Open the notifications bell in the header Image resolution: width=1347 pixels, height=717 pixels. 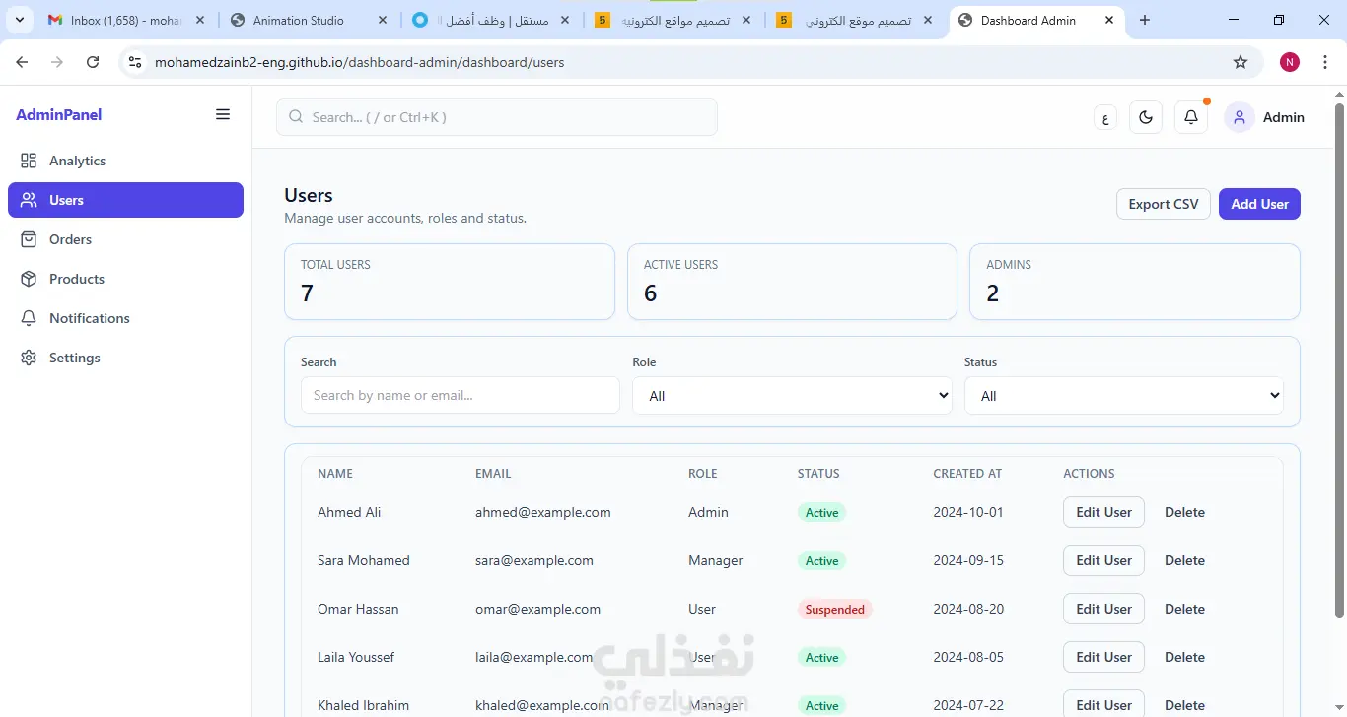(x=1191, y=117)
